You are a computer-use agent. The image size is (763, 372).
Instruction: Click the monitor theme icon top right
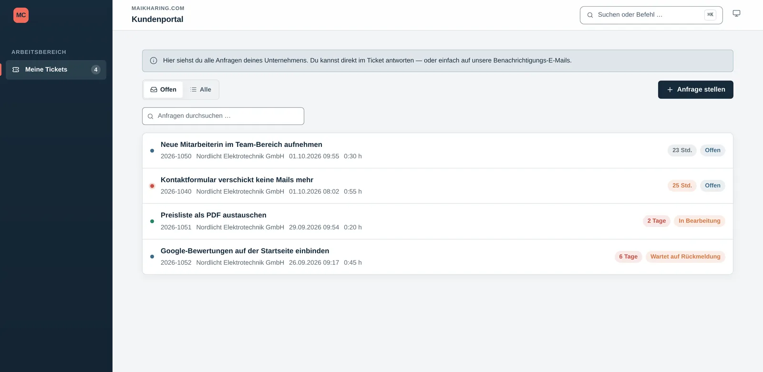click(x=736, y=13)
